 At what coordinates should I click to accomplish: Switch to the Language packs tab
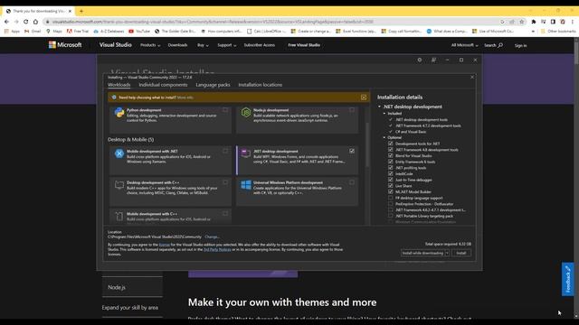point(213,85)
